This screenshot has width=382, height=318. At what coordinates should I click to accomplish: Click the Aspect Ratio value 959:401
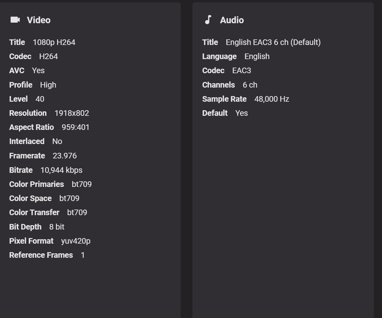tap(76, 127)
